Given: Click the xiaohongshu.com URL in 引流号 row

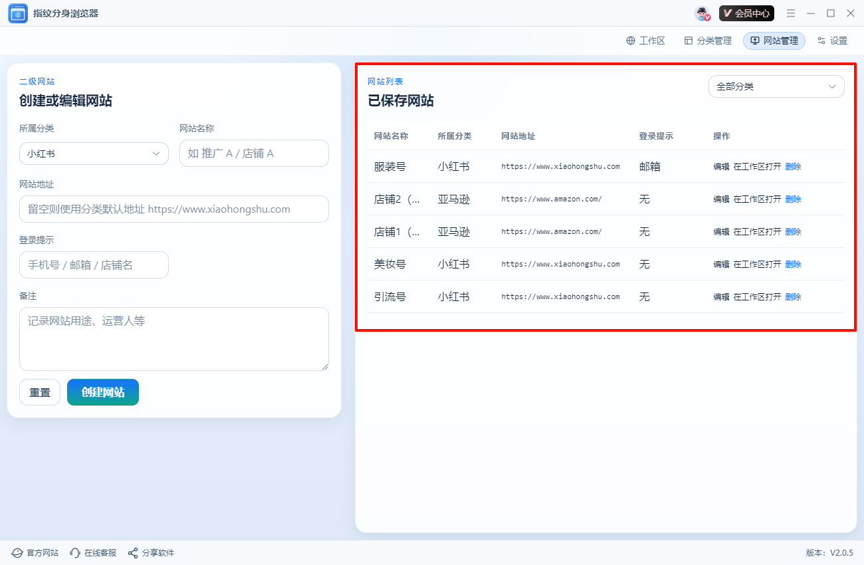Looking at the screenshot, I should pos(560,297).
